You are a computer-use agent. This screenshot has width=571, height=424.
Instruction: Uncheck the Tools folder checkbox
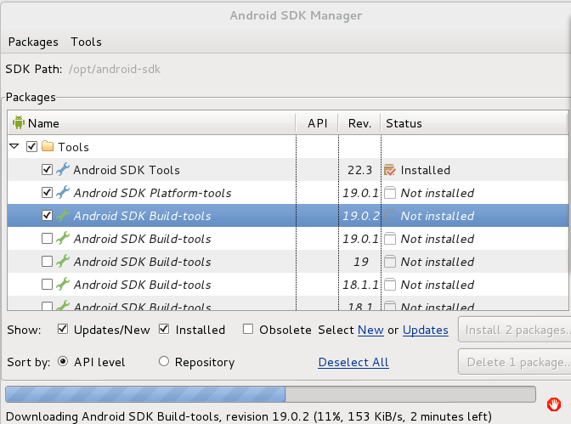click(x=31, y=147)
